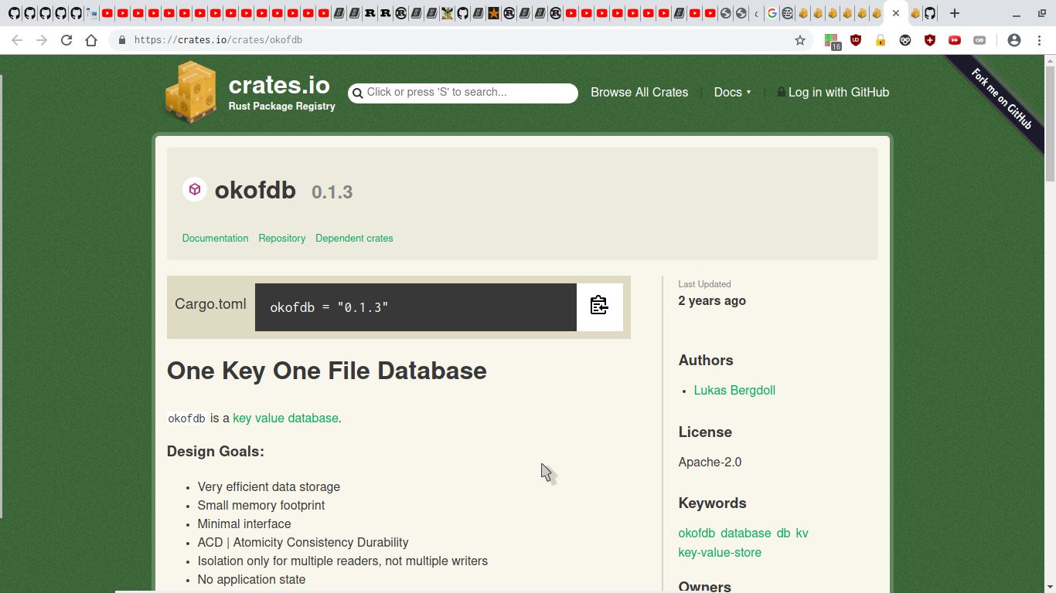Select the key-value-store keyword
Image resolution: width=1056 pixels, height=593 pixels.
click(720, 552)
